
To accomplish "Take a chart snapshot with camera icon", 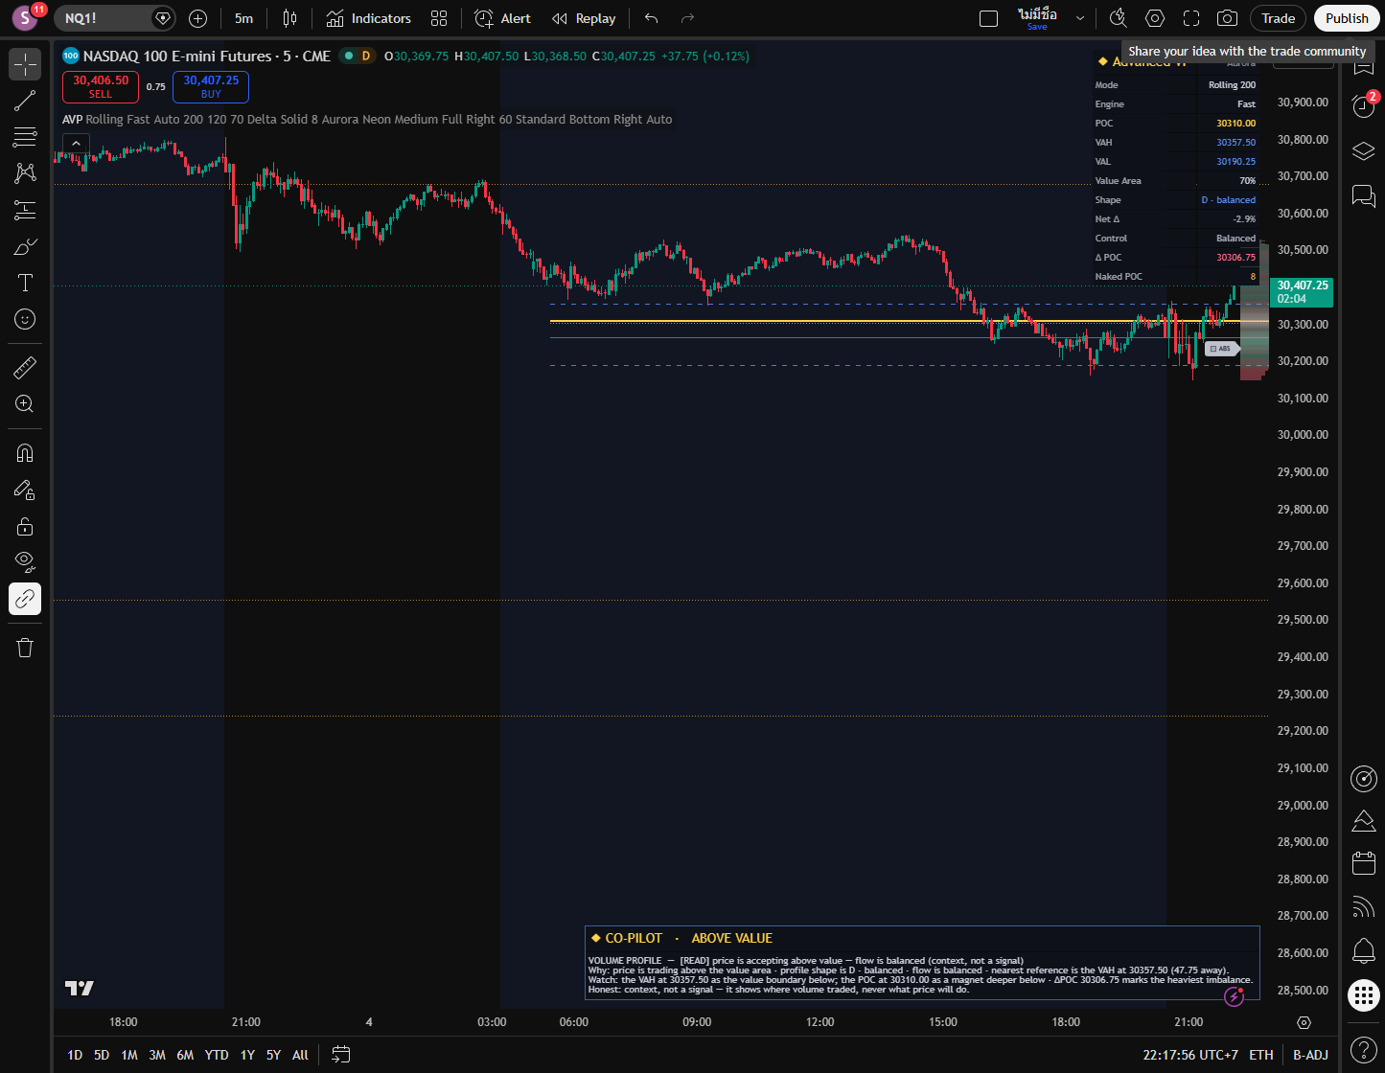I will 1227,18.
